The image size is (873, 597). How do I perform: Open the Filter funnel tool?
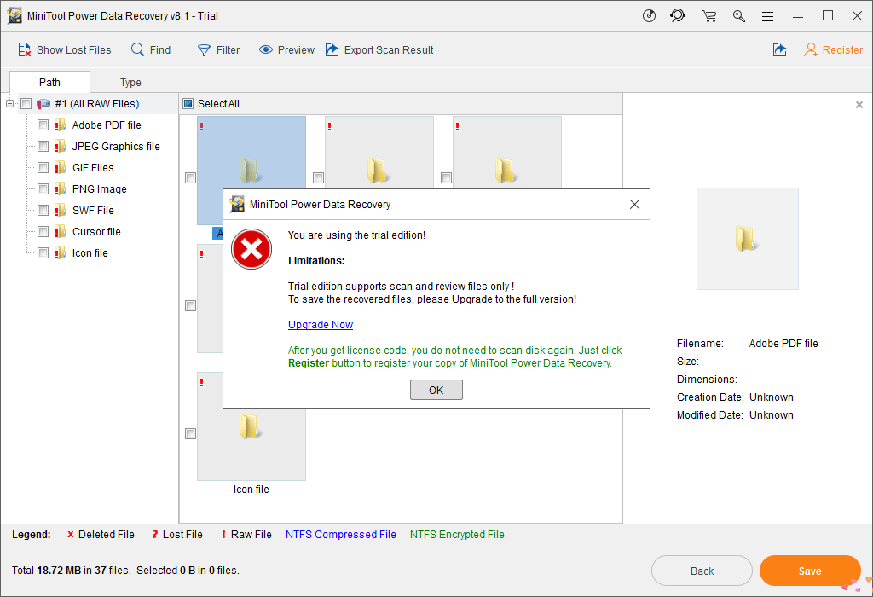[205, 50]
